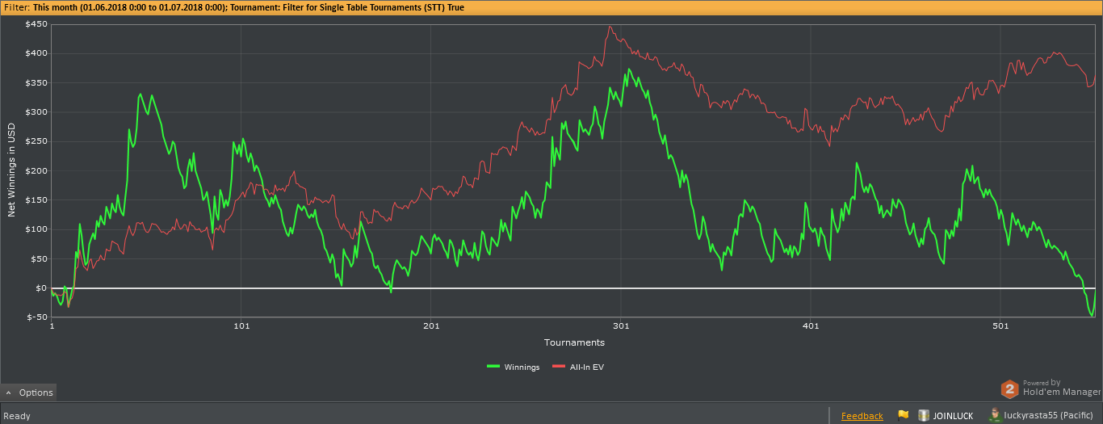Click the 501 tournament axis label
Screen dimensions: 1103x424
tap(1000, 325)
